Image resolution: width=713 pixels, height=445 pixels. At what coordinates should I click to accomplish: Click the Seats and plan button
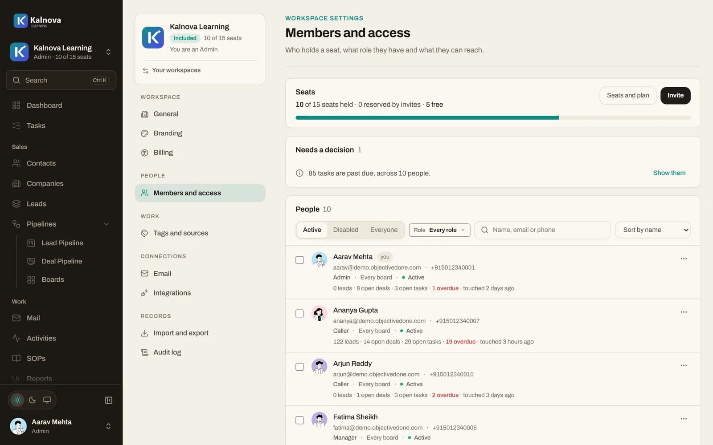tap(628, 95)
